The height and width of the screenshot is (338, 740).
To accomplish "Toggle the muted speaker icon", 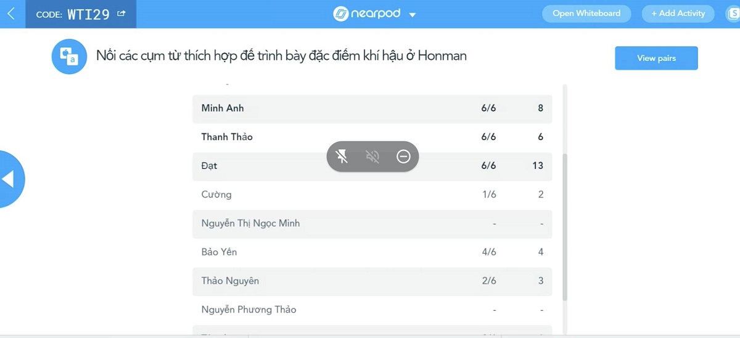I will tap(372, 157).
